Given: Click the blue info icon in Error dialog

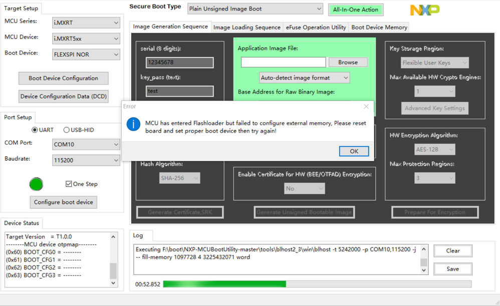Looking at the screenshot, I should (133, 124).
